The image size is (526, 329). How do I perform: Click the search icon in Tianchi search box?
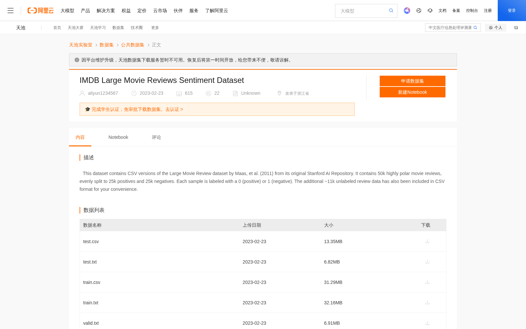(475, 28)
